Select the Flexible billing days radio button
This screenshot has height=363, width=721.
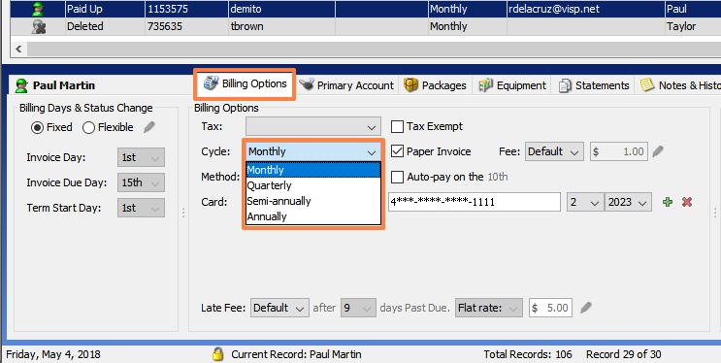pyautogui.click(x=108, y=127)
